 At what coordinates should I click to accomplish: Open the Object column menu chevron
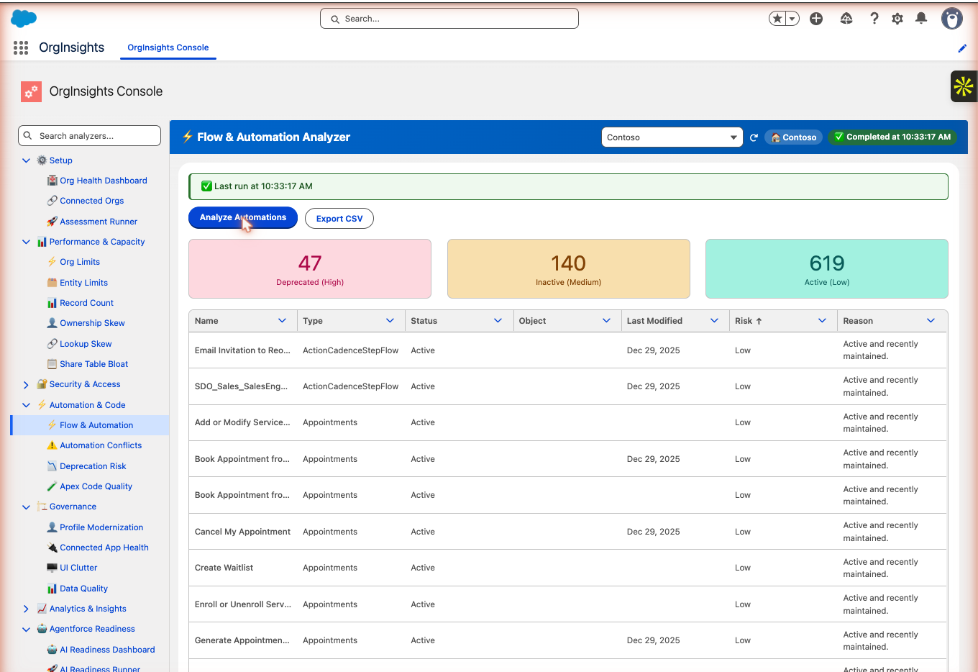coord(606,321)
